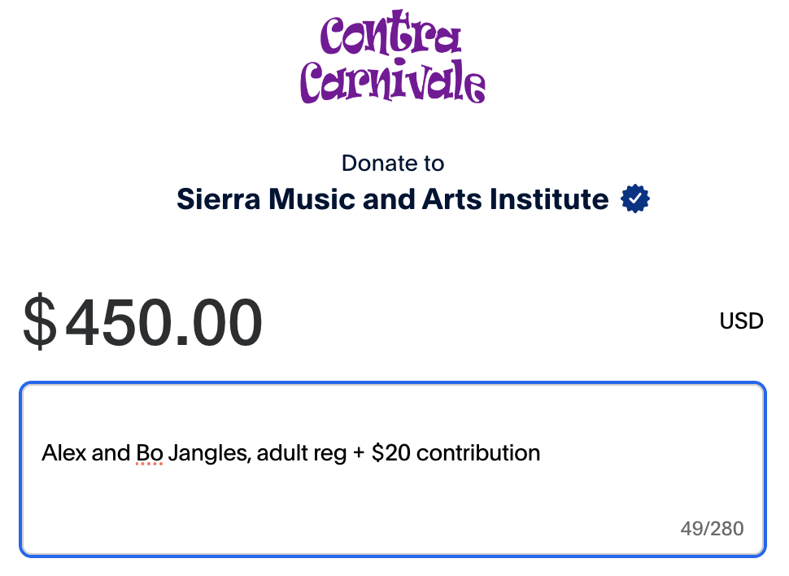Click the "Donate to" heading text
The width and height of the screenshot is (789, 576).
393,163
